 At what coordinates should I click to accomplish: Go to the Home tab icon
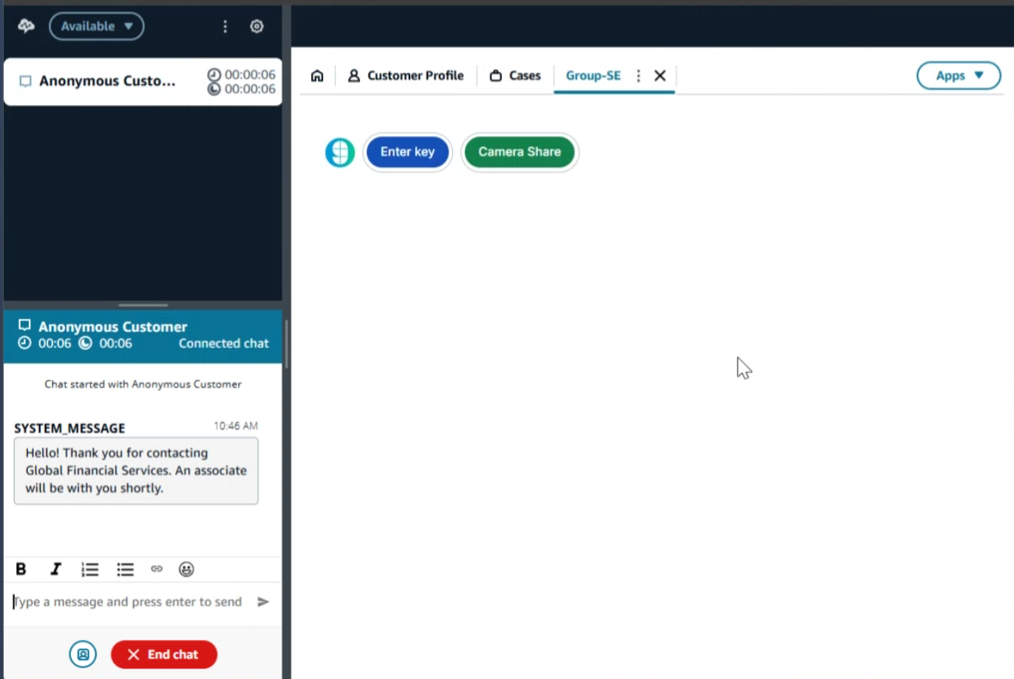317,75
